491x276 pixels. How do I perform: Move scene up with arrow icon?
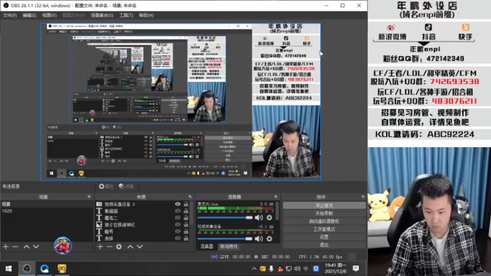[x=26, y=247]
